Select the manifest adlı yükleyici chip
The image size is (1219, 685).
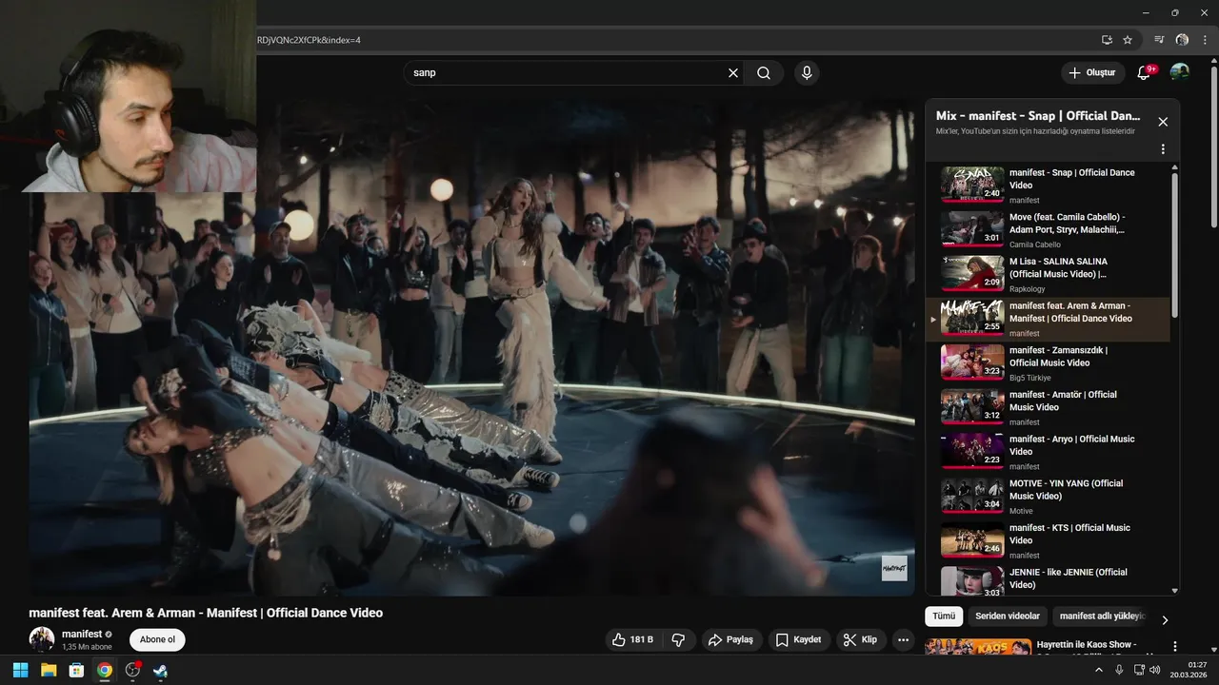[1101, 616]
